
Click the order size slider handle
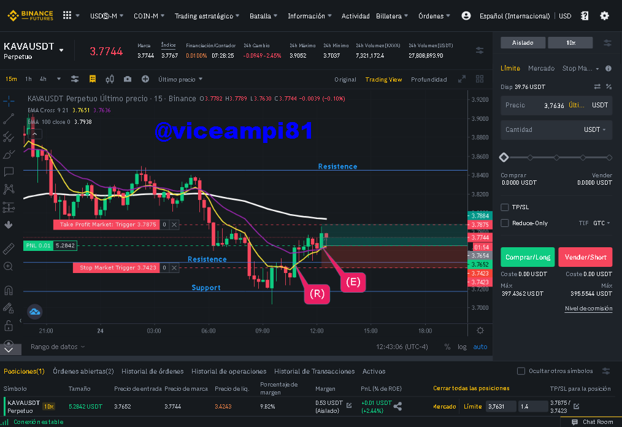pos(504,157)
